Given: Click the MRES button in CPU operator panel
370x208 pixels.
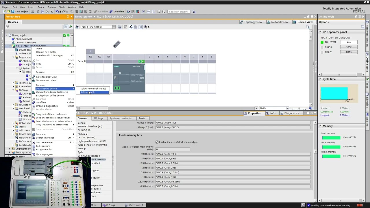Looking at the screenshot, I should point(349,52).
